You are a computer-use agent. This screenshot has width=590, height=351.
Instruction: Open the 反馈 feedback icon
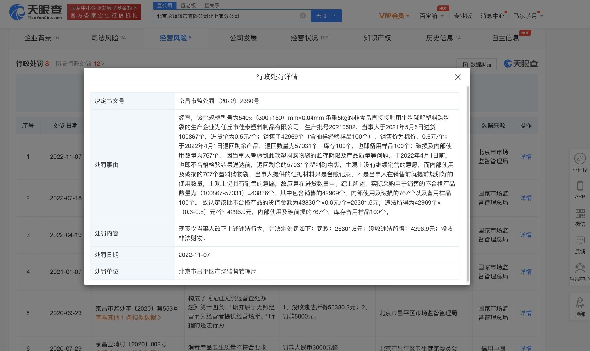(x=580, y=241)
